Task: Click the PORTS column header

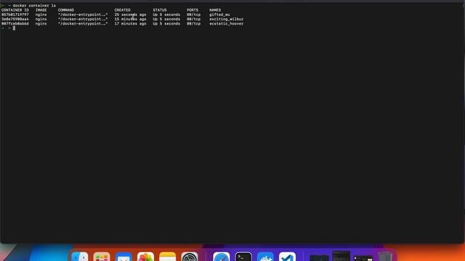Action: pos(193,10)
